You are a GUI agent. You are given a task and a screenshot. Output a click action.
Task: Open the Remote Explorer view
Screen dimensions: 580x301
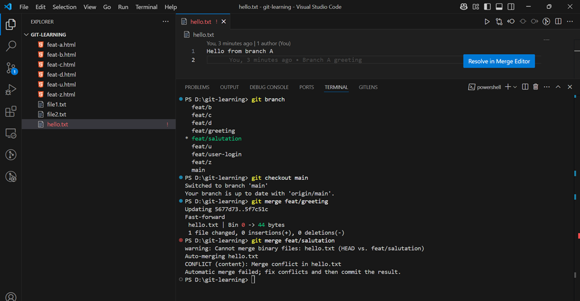(x=11, y=134)
